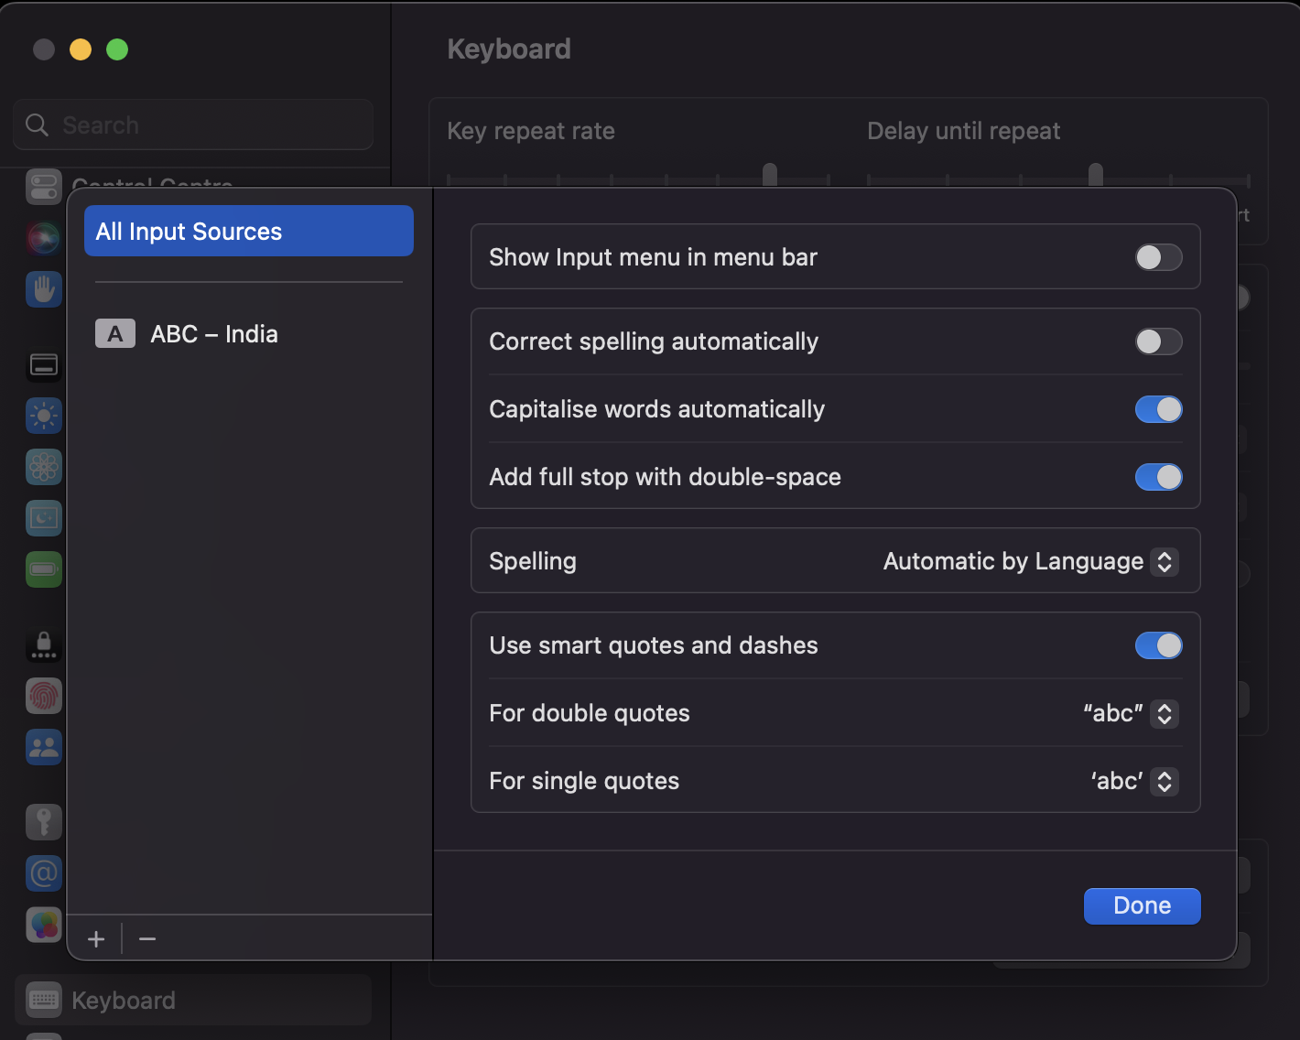Open Siri settings in sidebar

pyautogui.click(x=43, y=238)
